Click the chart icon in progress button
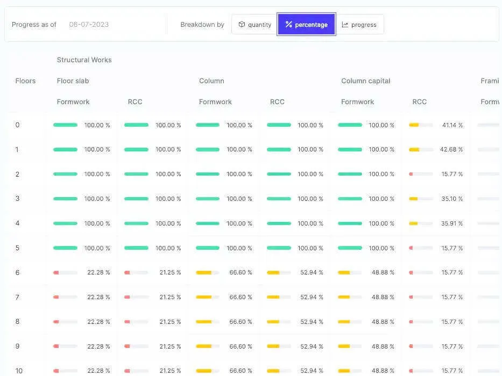 345,25
